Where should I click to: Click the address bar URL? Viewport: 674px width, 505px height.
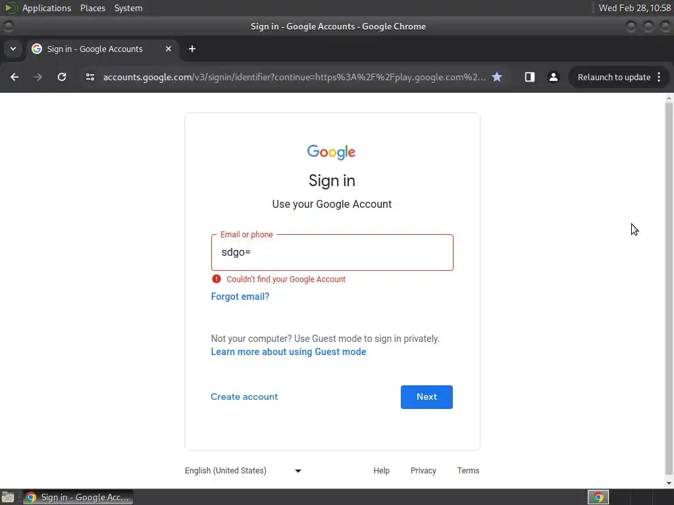click(x=294, y=78)
